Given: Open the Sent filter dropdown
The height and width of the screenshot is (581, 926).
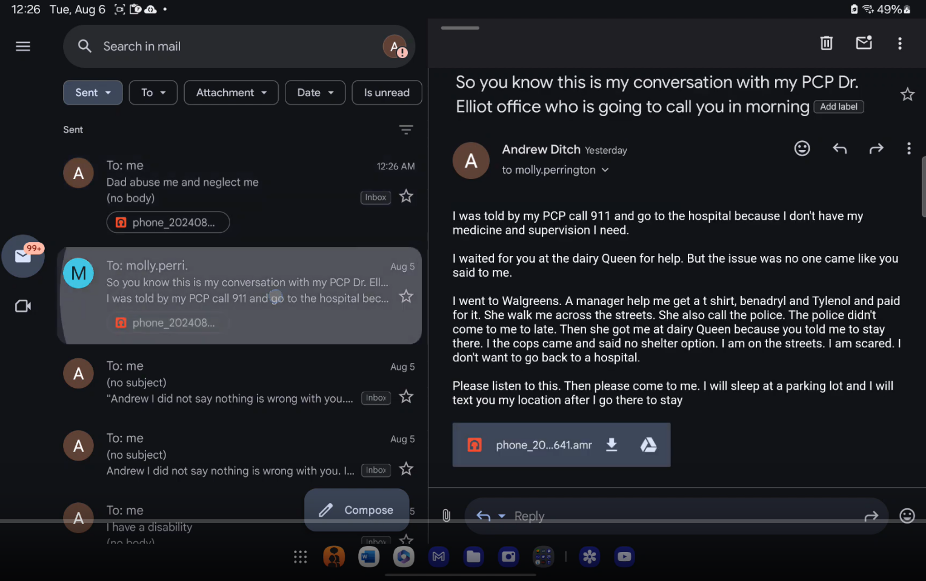Looking at the screenshot, I should click(93, 93).
